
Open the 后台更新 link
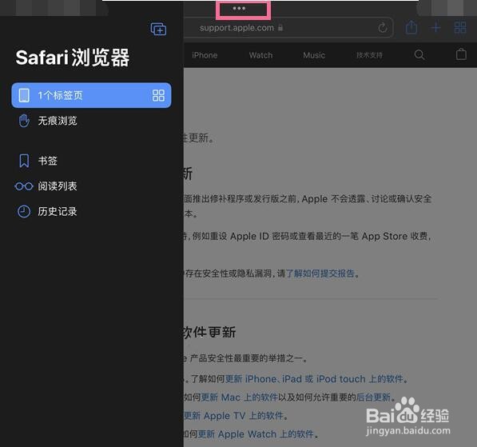pyautogui.click(x=373, y=397)
